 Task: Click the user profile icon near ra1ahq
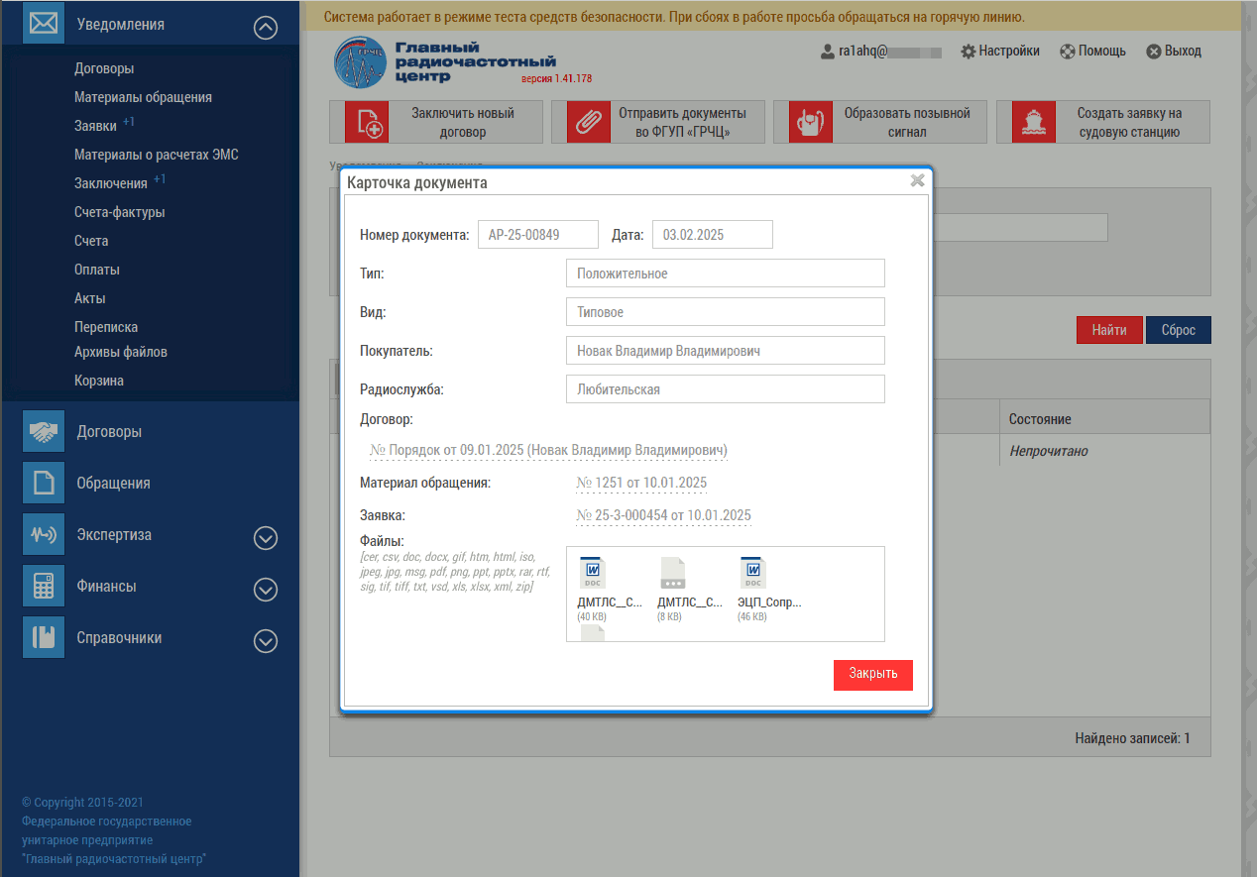(828, 52)
